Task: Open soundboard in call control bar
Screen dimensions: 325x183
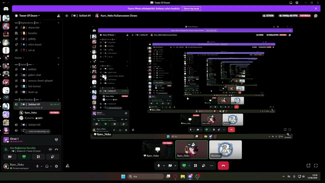Action: click(203, 165)
